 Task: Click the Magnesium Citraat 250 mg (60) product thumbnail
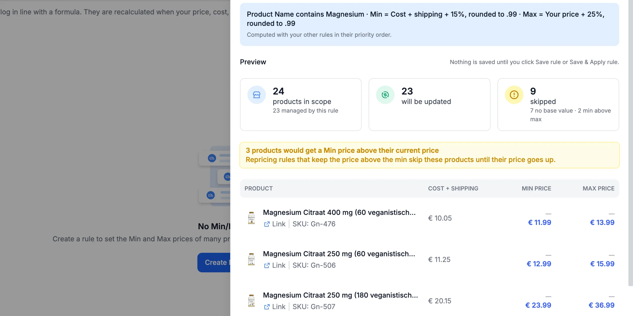(251, 259)
